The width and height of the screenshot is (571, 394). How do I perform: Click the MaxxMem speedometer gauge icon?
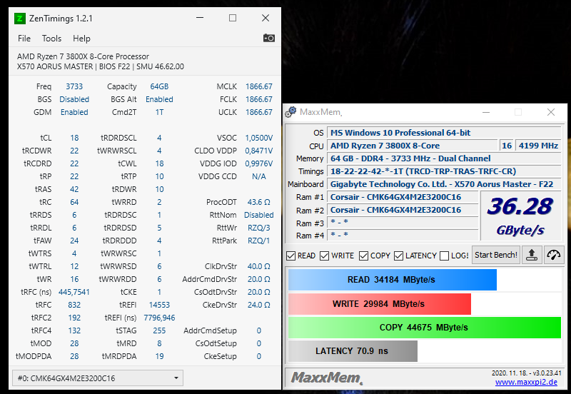pyautogui.click(x=554, y=255)
